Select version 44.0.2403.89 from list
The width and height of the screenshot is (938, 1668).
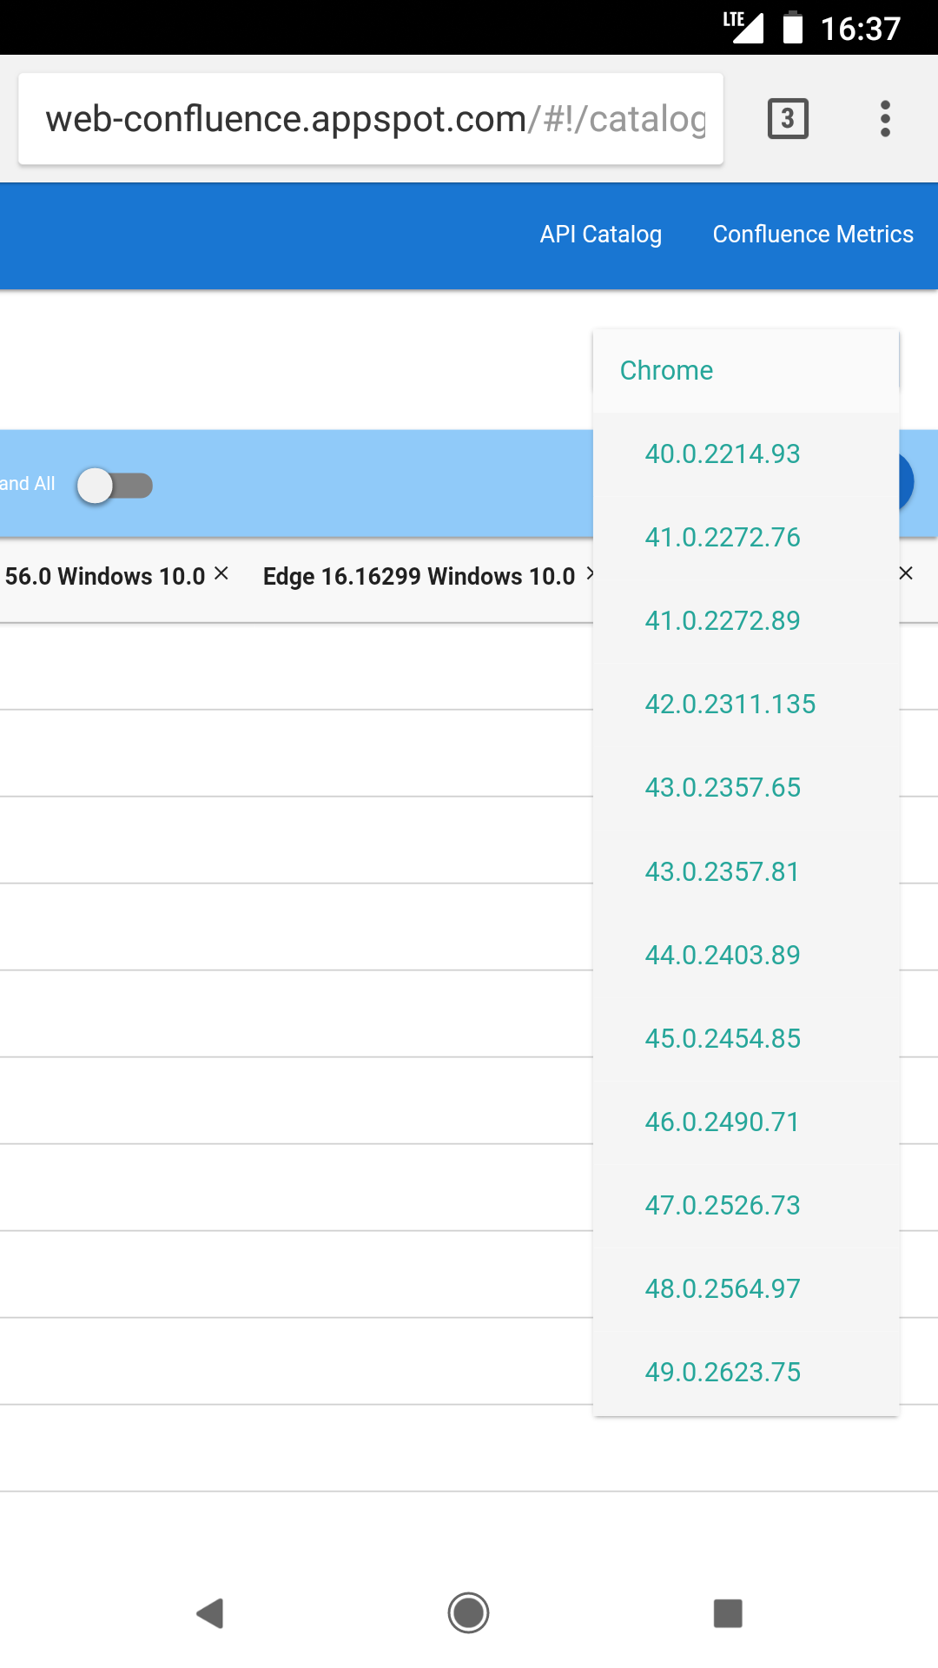pos(746,955)
